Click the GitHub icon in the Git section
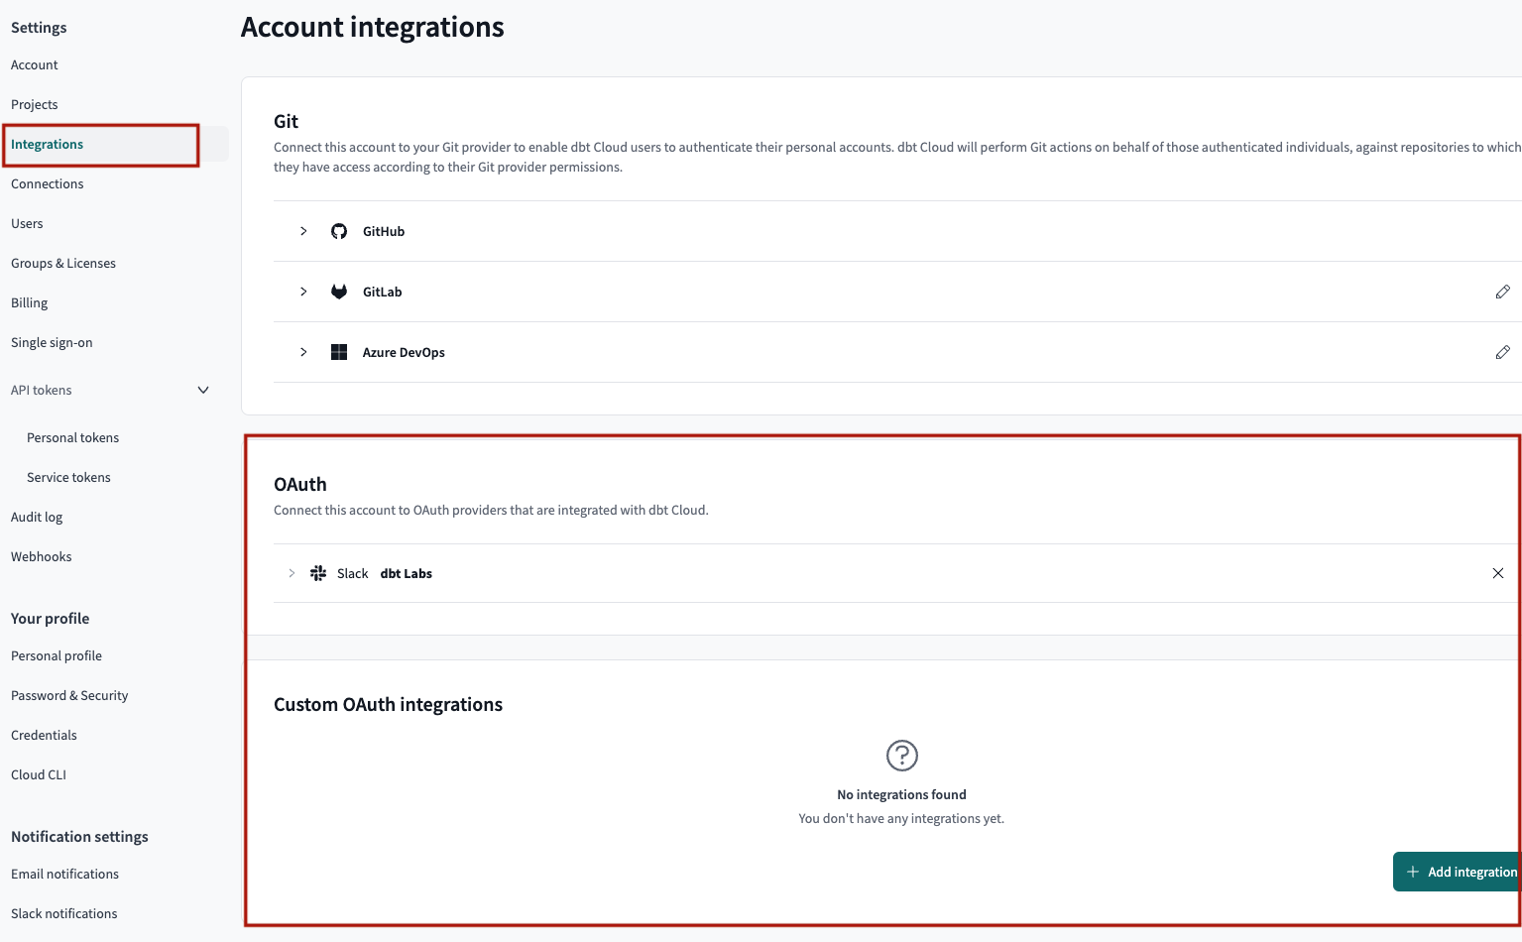The image size is (1522, 942). click(x=338, y=230)
